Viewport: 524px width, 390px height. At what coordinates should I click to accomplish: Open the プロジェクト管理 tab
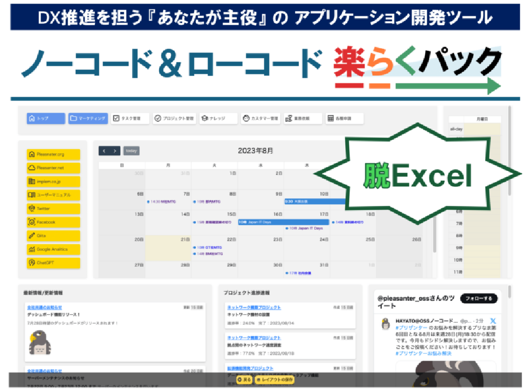click(x=174, y=118)
